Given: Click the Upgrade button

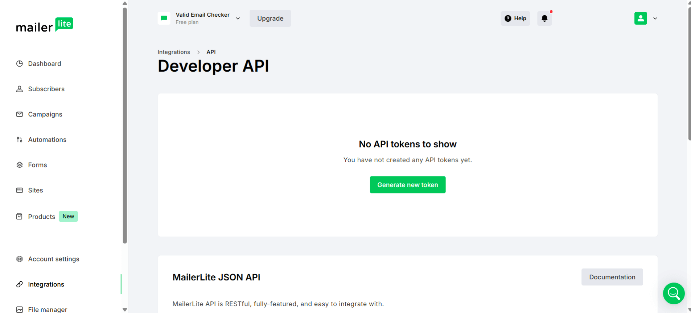Looking at the screenshot, I should pyautogui.click(x=270, y=18).
